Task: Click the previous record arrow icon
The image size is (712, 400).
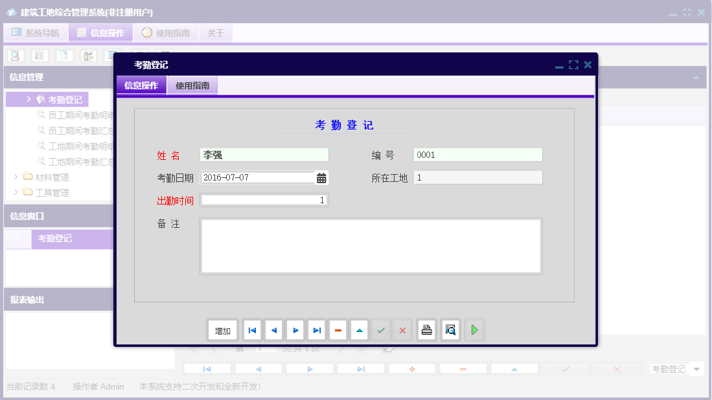Action: coord(273,329)
